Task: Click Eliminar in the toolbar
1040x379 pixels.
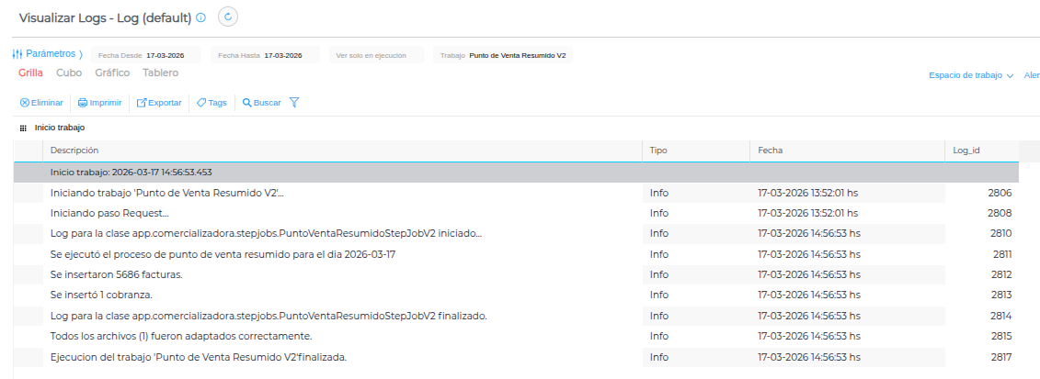Action: pos(41,103)
